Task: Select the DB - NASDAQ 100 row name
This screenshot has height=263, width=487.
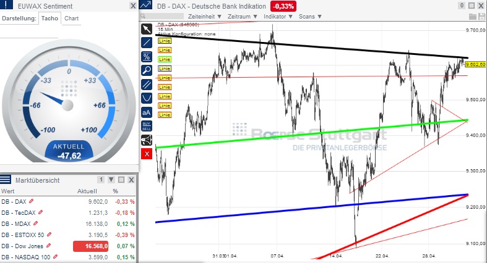Action: click(x=25, y=257)
